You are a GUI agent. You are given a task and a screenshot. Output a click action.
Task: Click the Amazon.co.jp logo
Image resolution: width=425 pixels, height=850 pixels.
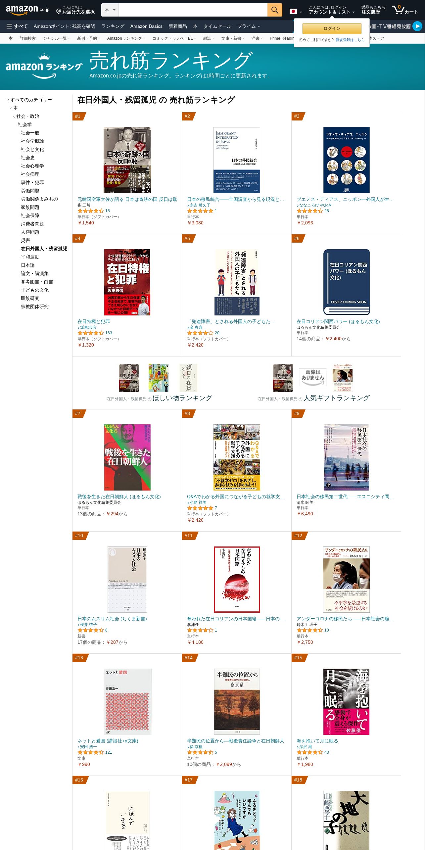28,10
